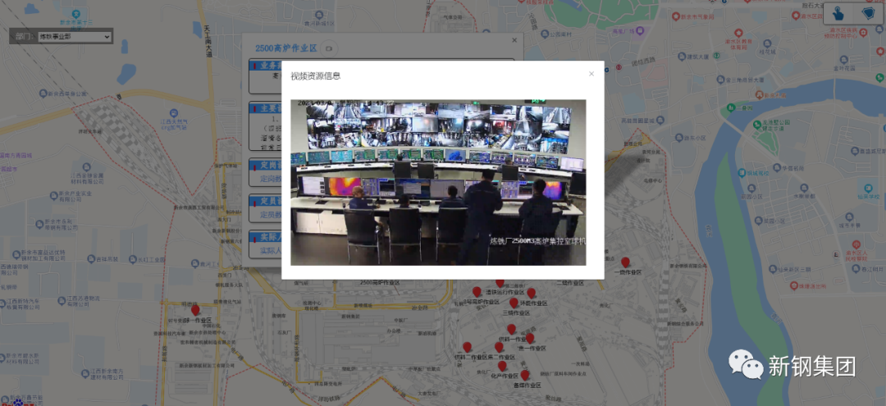886x406 pixels.
Task: Open the 部门 department dropdown
Action: 74,37
